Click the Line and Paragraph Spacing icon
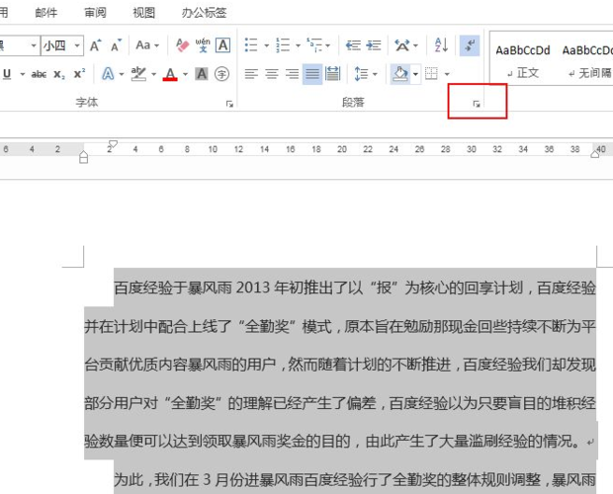Viewport: 613px width, 494px height. click(x=361, y=73)
